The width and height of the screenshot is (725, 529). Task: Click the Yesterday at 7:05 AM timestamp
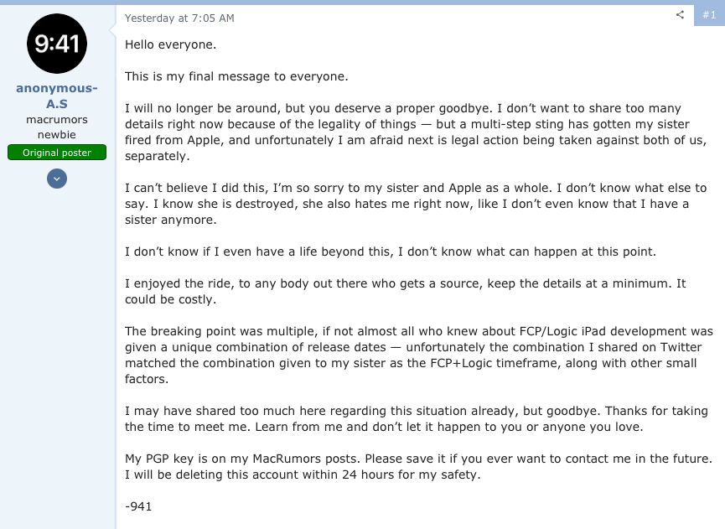(179, 18)
